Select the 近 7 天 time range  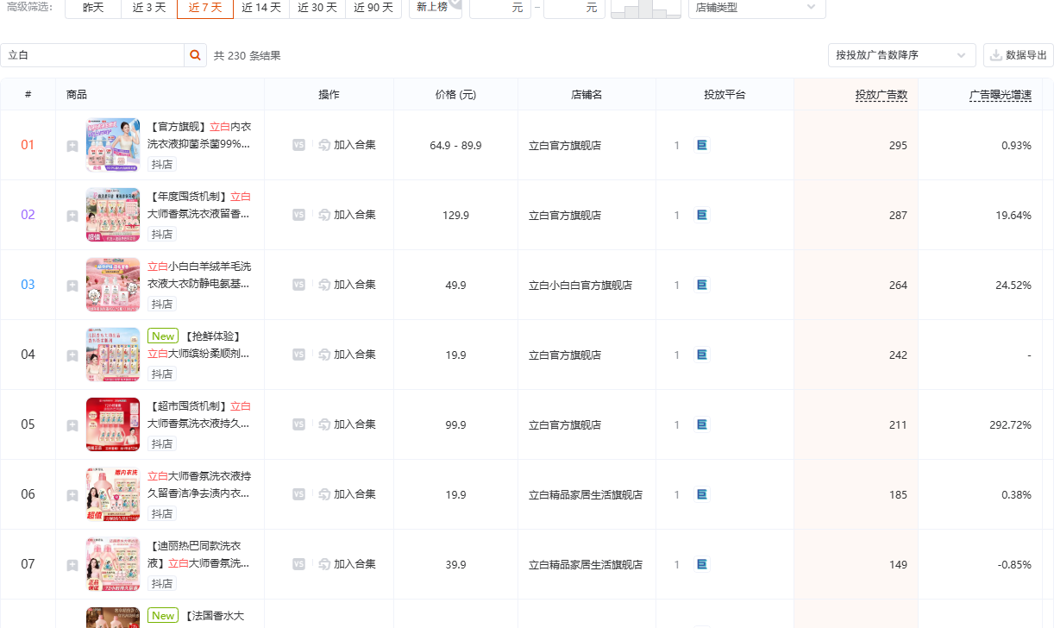coord(205,8)
